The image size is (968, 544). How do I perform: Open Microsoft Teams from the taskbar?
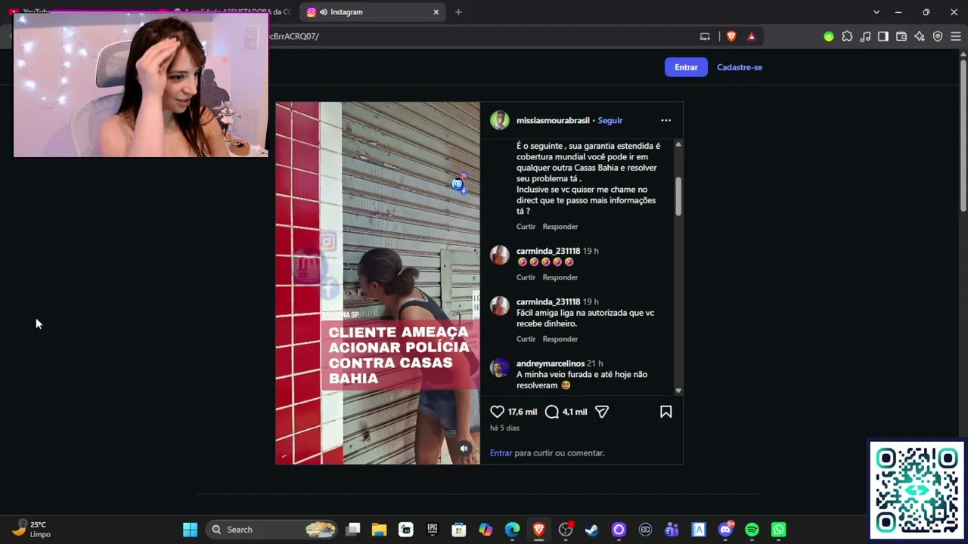coord(672,530)
